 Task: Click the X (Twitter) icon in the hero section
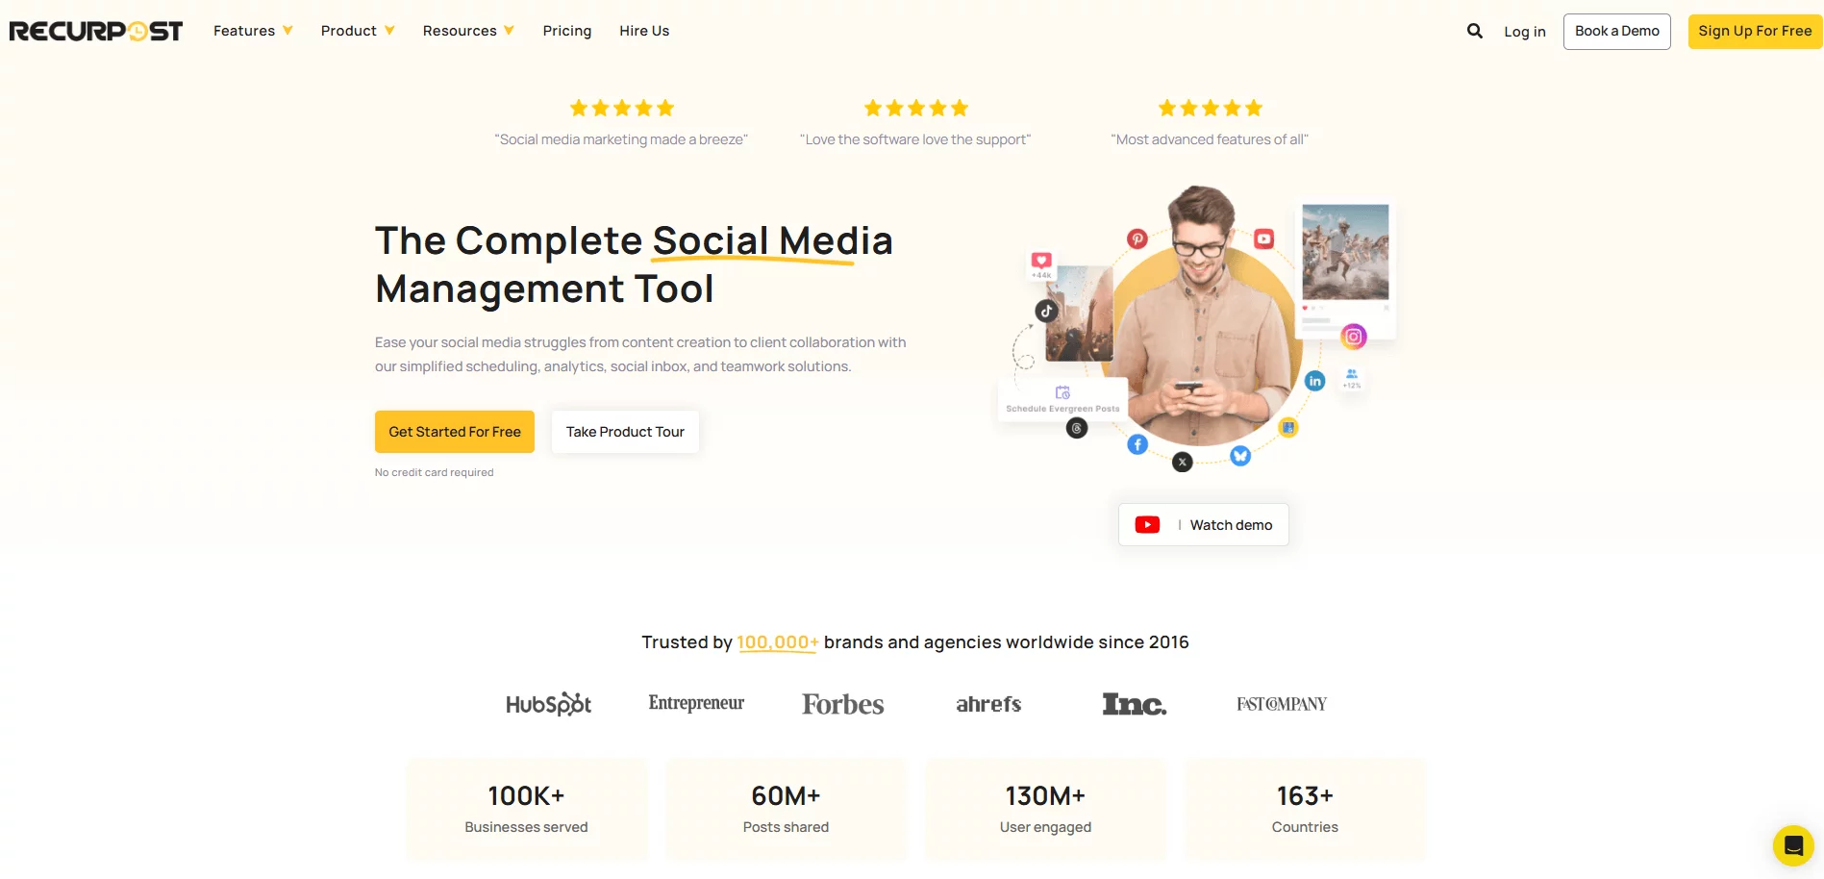pyautogui.click(x=1182, y=462)
